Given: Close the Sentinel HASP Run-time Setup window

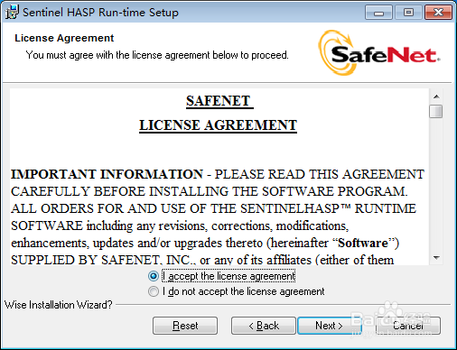Looking at the screenshot, I should point(438,13).
